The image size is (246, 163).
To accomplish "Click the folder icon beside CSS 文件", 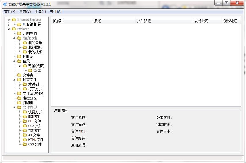I will tap(25, 144).
